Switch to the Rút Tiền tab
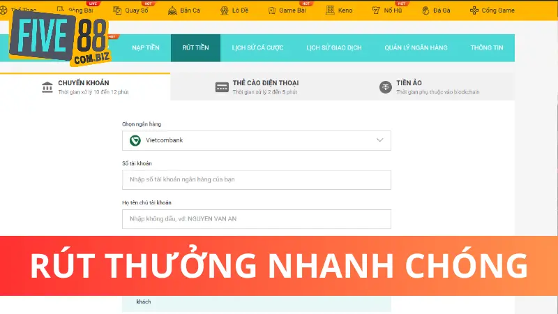 click(x=195, y=47)
